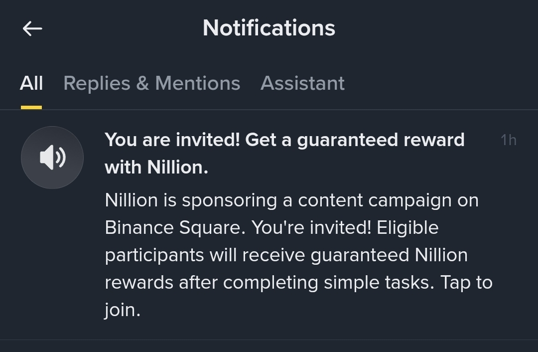Screen dimensions: 538x352
Task: Click 'You are invited!' heading text
Action: [172, 140]
